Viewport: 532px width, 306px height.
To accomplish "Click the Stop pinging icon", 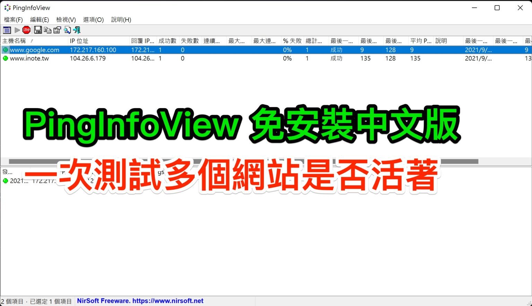I will 26,30.
